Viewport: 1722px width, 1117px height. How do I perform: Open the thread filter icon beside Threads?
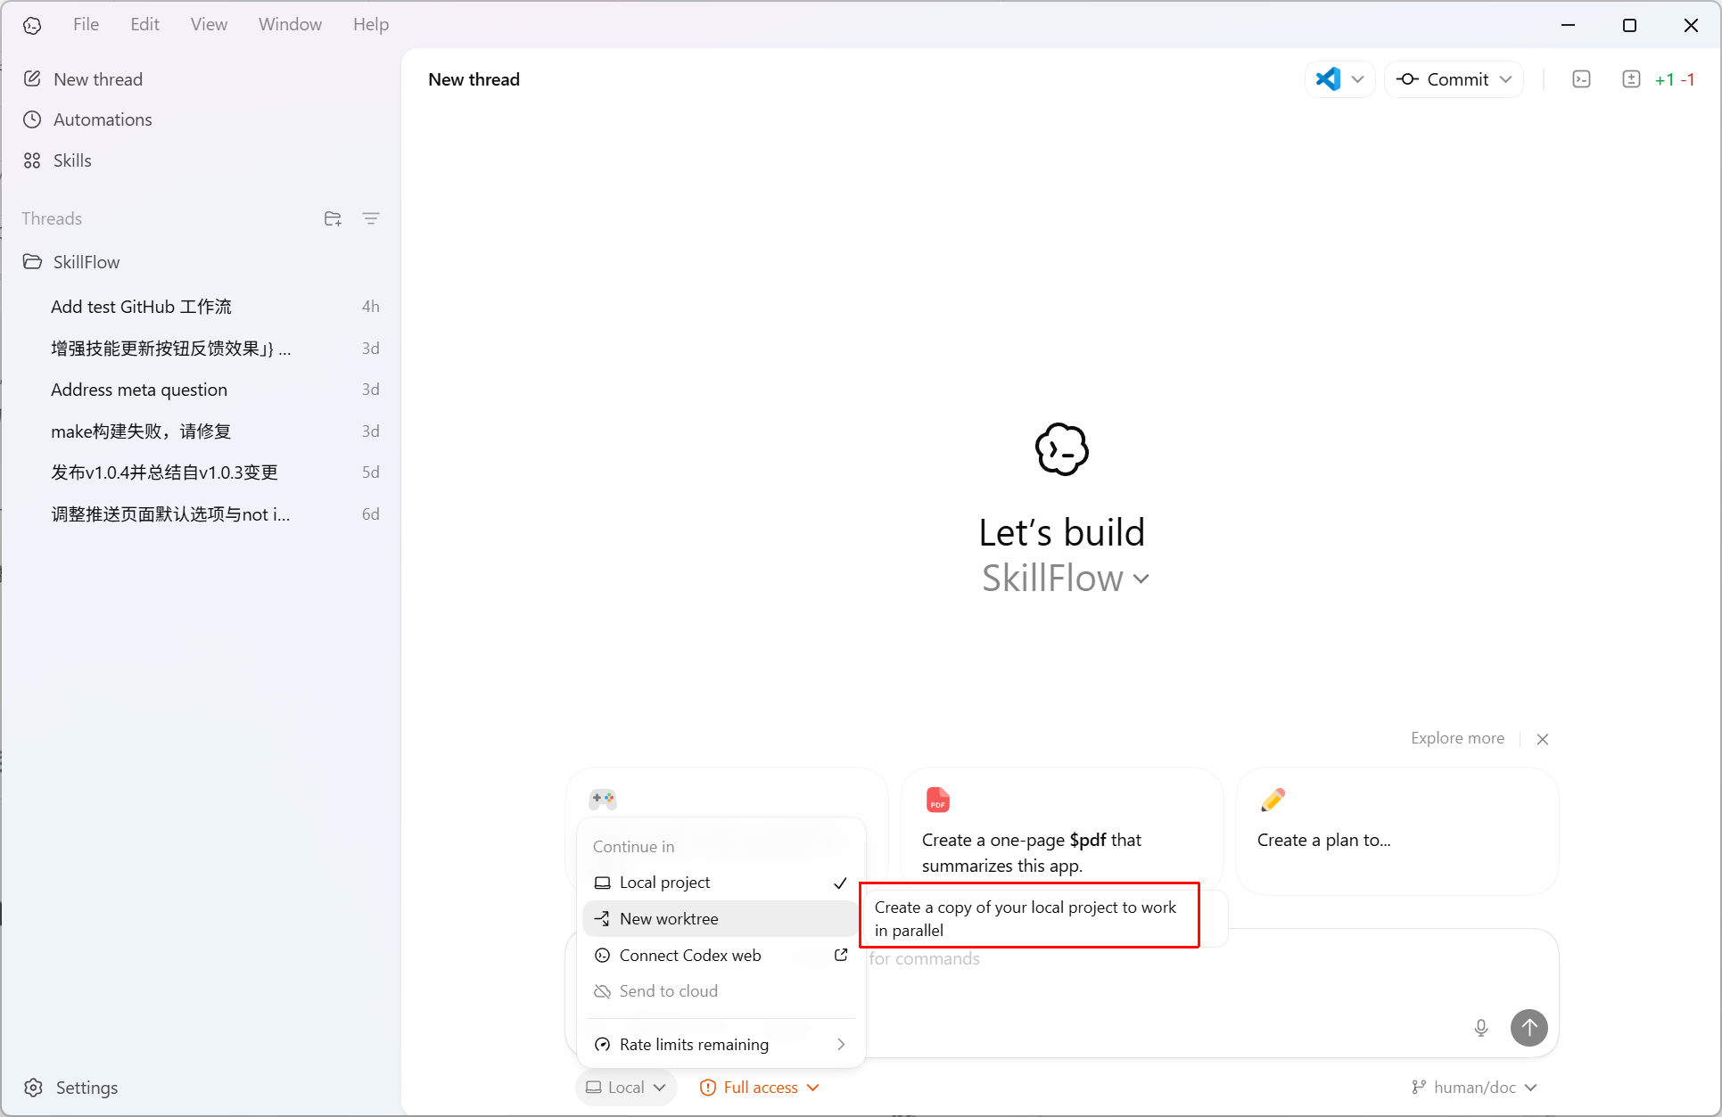[x=371, y=218]
